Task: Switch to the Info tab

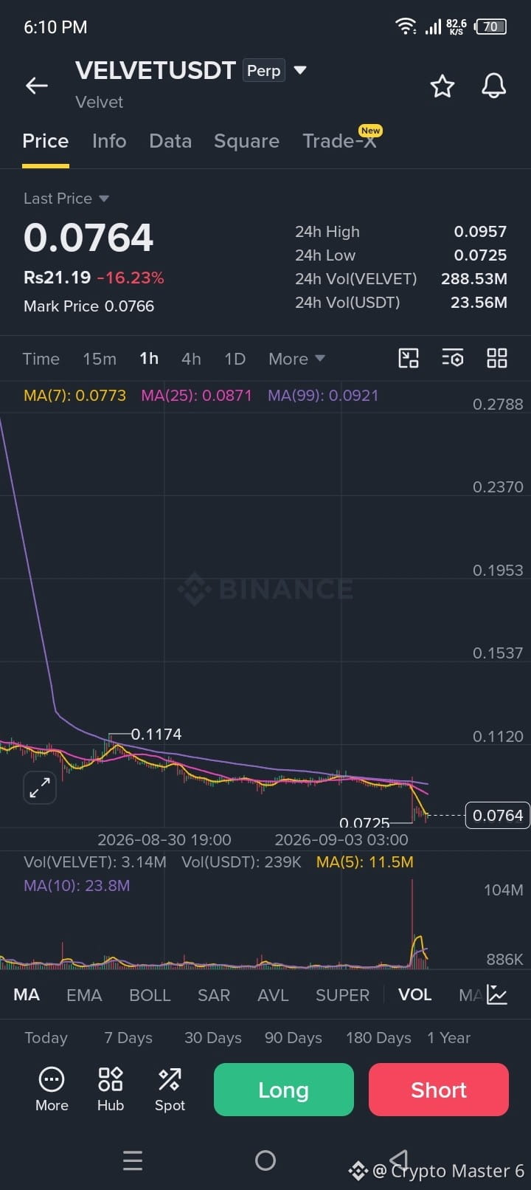Action: (109, 141)
